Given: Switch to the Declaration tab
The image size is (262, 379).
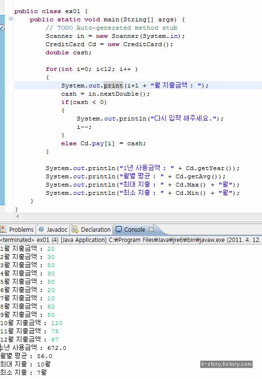Looking at the screenshot, I should (91, 229).
